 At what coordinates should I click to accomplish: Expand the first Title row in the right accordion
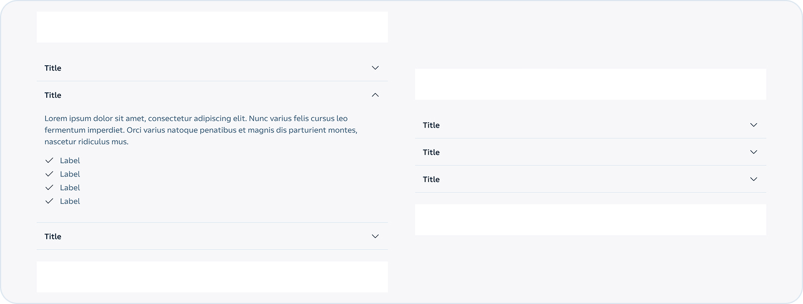click(590, 125)
